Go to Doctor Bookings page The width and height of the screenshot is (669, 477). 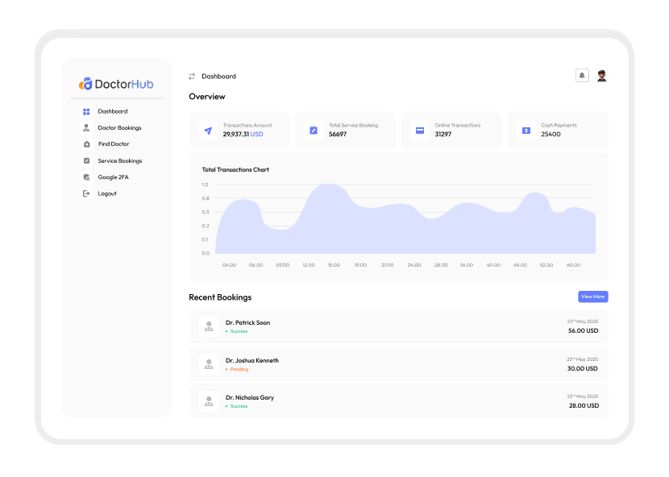[119, 128]
